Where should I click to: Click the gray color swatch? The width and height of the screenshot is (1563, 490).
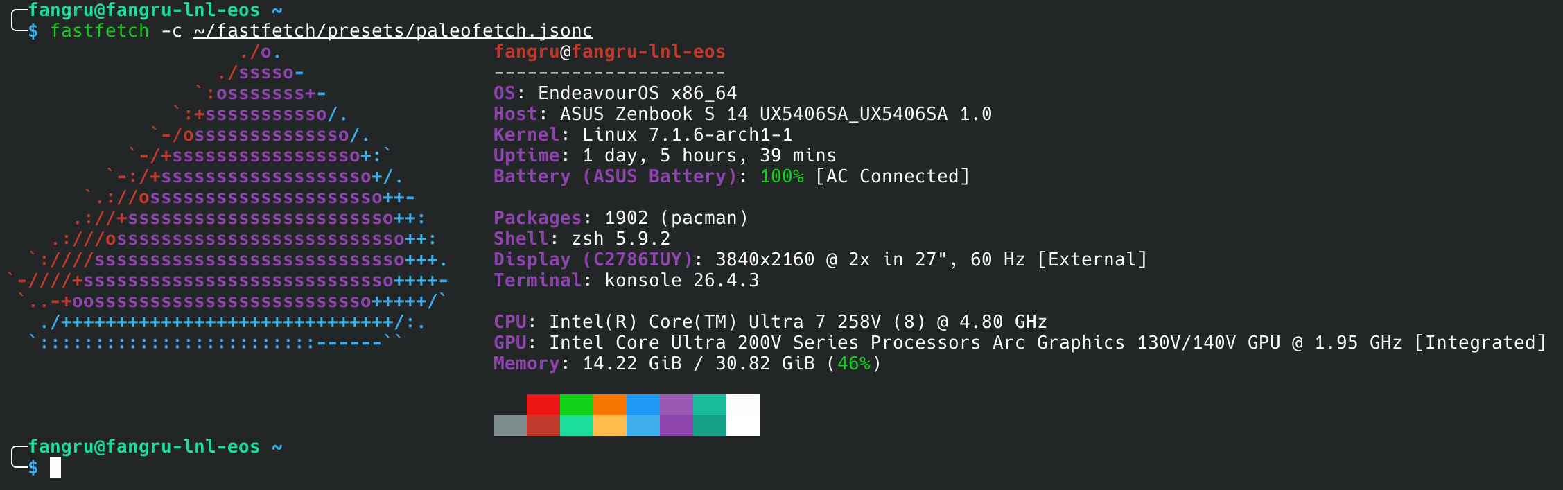(x=510, y=426)
